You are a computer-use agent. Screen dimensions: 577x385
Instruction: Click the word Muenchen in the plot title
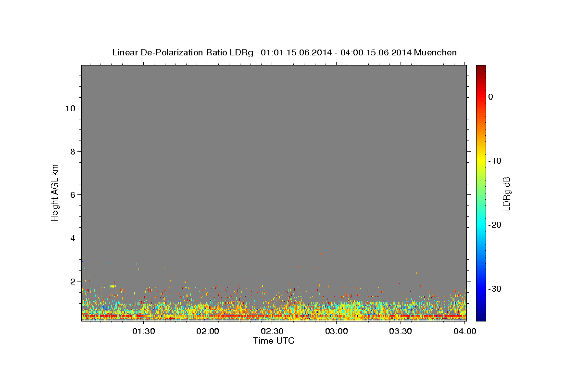436,52
